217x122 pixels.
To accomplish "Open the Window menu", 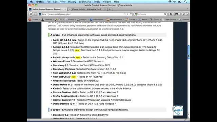I will coord(107,2).
